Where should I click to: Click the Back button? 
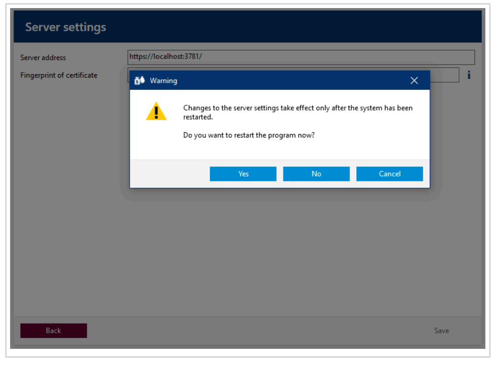(53, 330)
